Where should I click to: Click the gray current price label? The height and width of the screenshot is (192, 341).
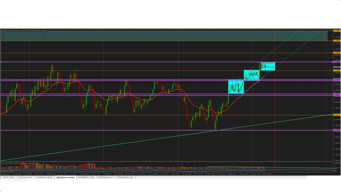tap(337, 67)
